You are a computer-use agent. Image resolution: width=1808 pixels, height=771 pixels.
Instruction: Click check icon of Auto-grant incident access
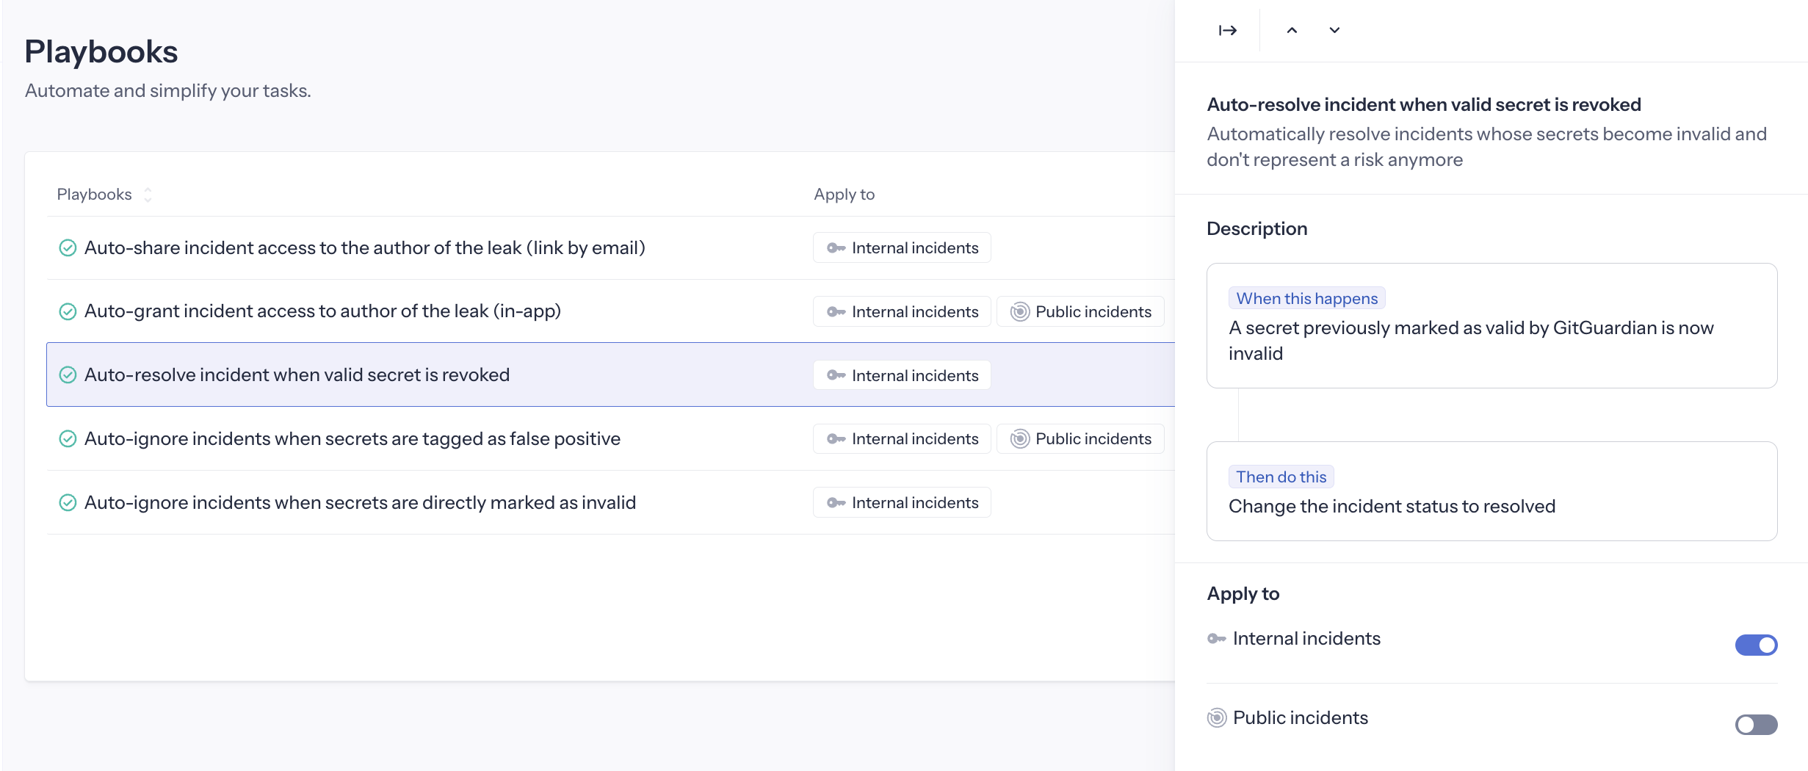point(68,312)
